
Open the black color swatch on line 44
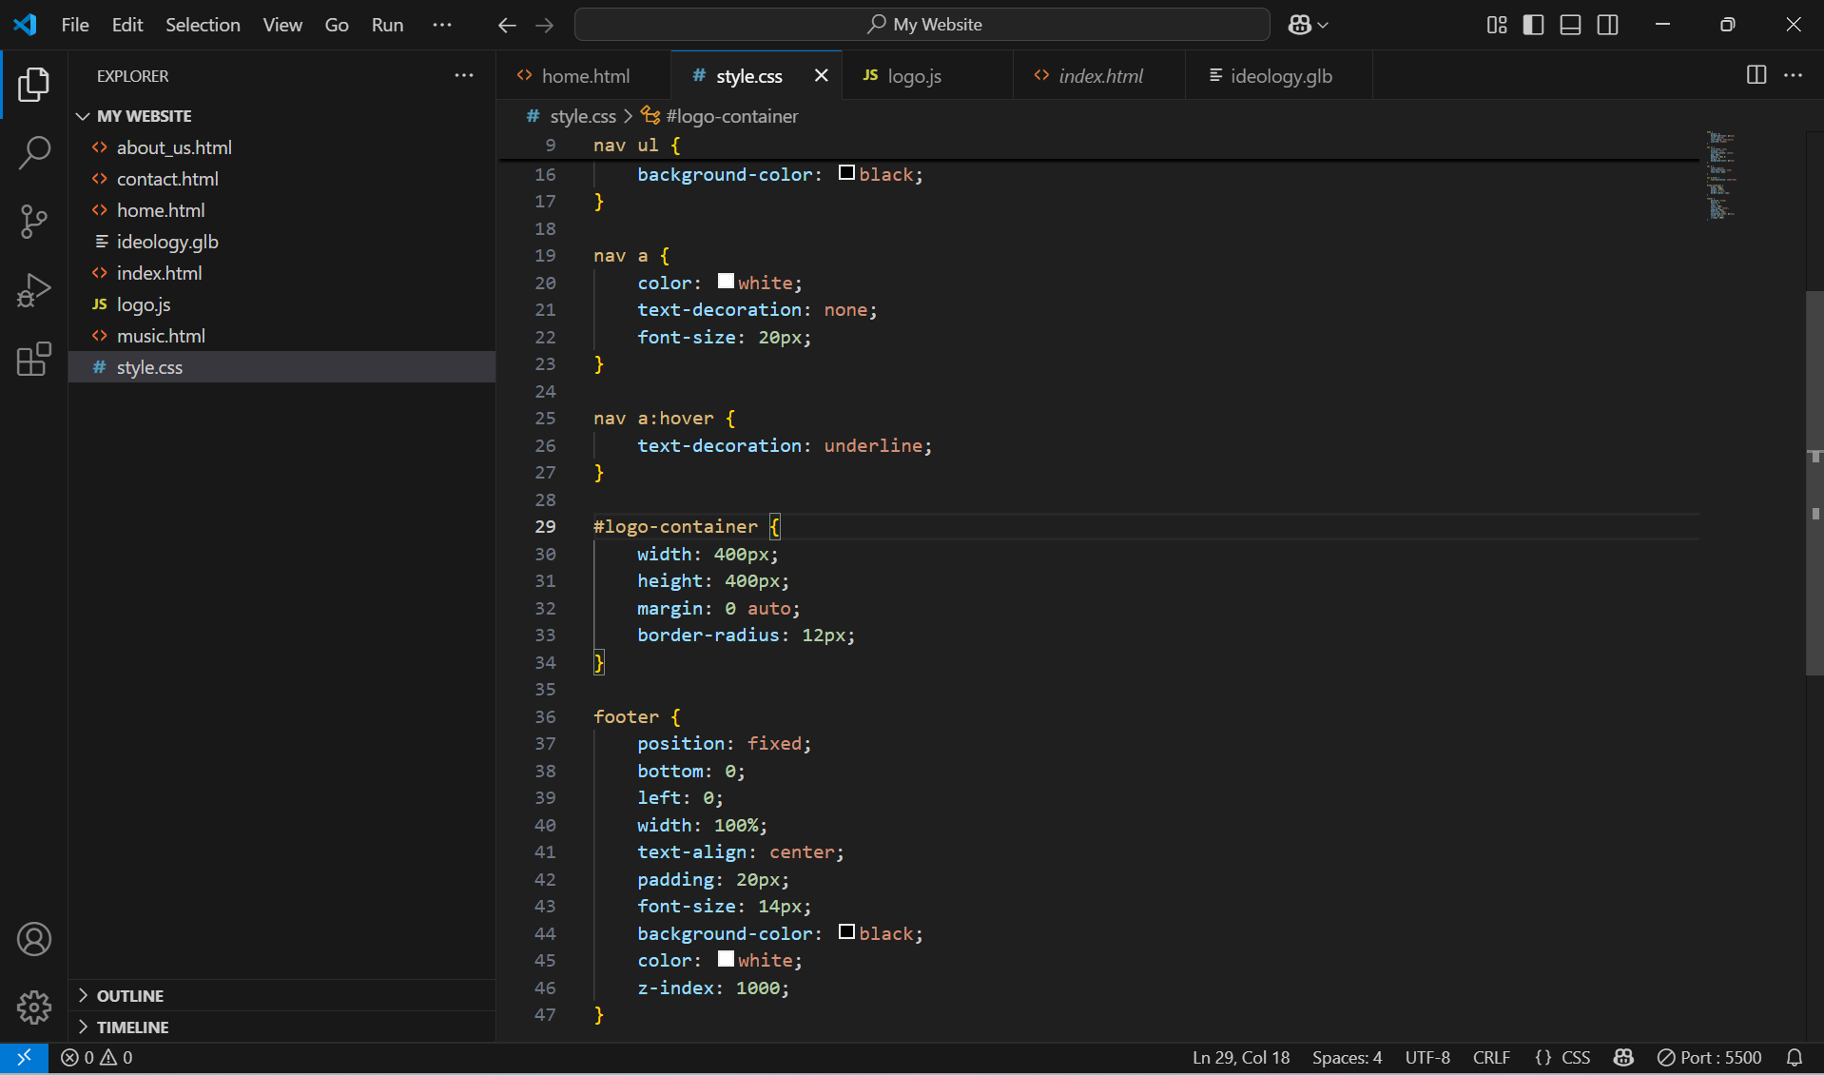tap(846, 931)
